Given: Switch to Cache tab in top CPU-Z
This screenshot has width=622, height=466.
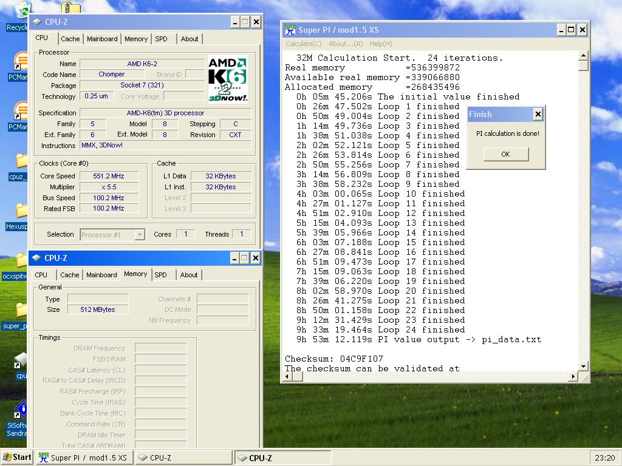Looking at the screenshot, I should 70,39.
